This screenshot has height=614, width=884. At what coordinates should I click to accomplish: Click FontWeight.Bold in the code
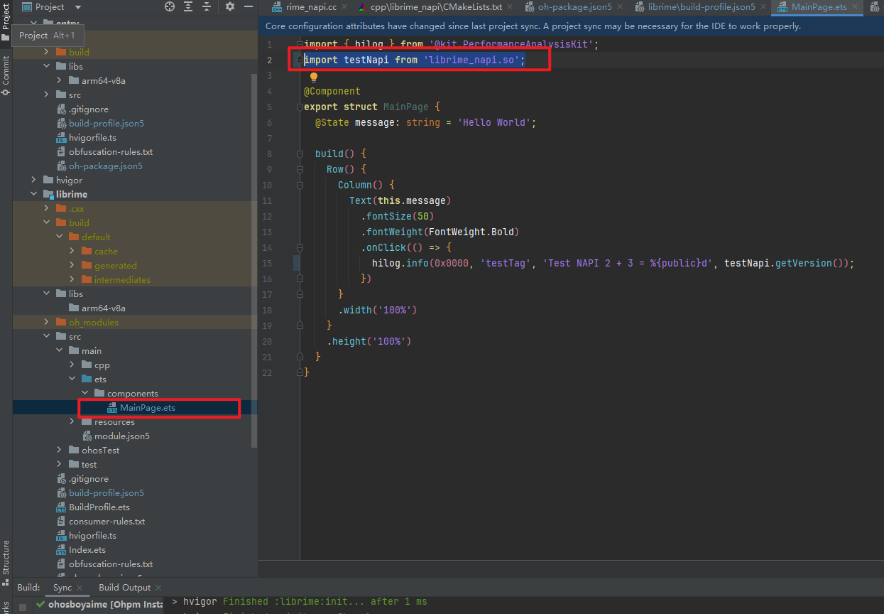[x=474, y=232]
